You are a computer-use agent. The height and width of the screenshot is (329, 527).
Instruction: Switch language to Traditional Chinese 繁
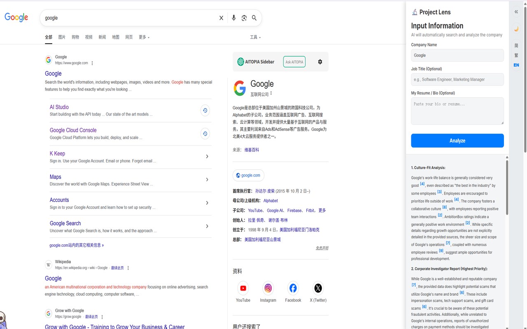[x=516, y=55]
